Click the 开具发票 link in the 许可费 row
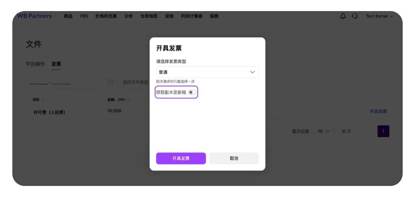The image size is (415, 197). coord(378,111)
